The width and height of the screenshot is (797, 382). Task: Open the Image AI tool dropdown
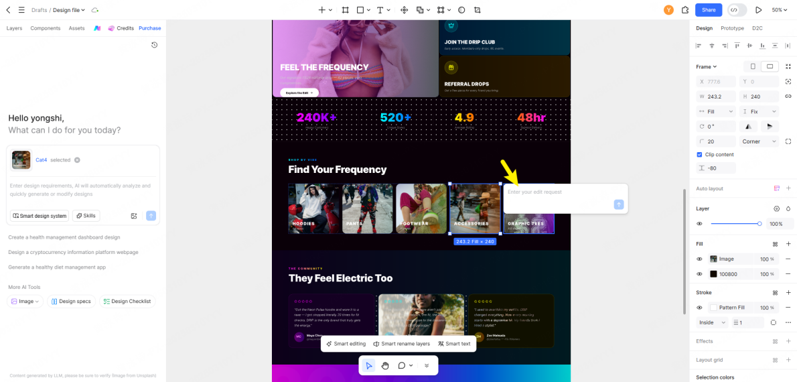point(25,301)
